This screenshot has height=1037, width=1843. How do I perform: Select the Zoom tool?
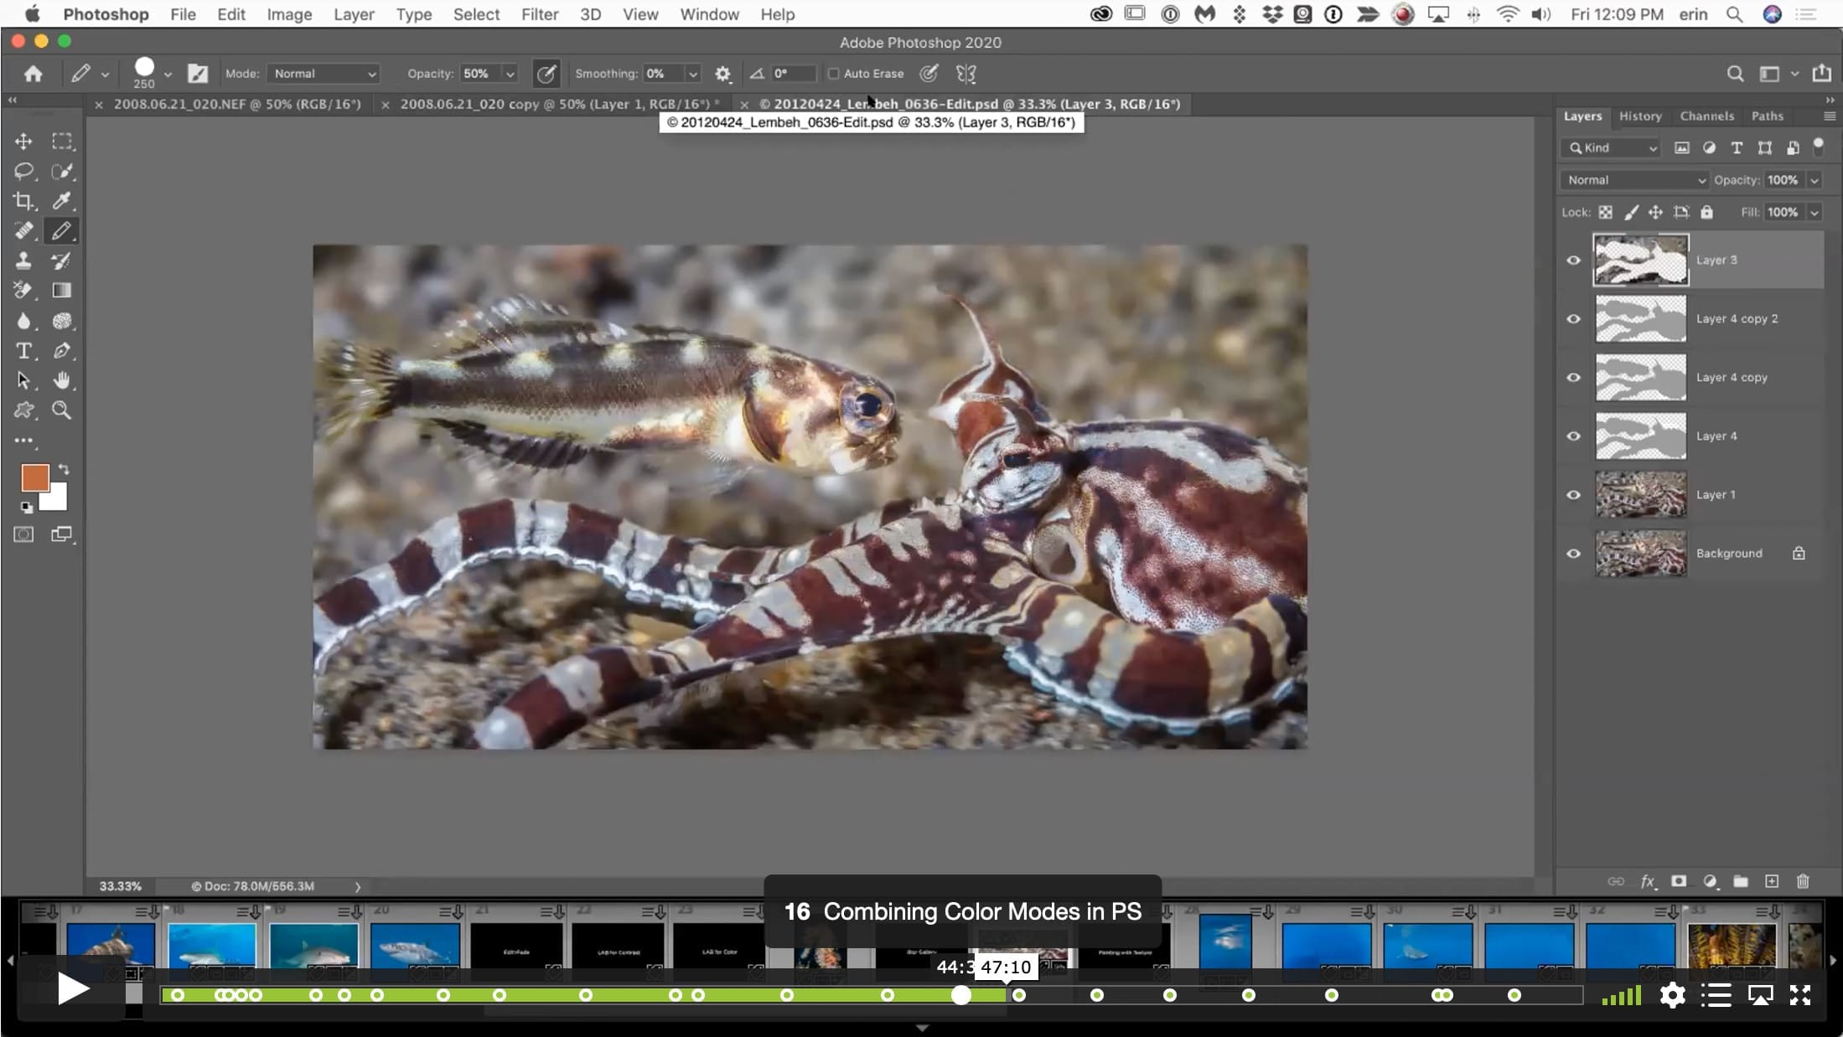[x=62, y=410]
